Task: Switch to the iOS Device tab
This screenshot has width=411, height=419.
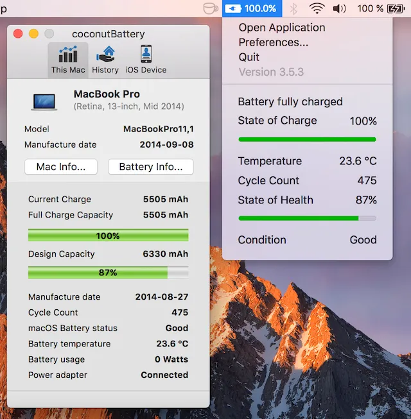Action: (146, 60)
